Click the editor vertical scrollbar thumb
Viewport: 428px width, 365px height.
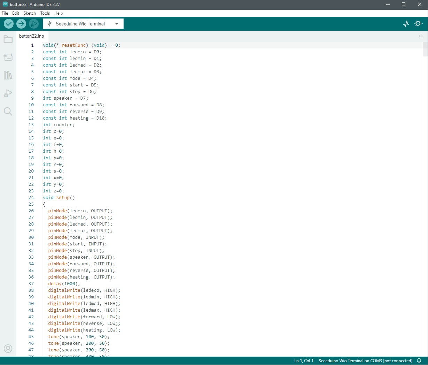click(x=425, y=49)
